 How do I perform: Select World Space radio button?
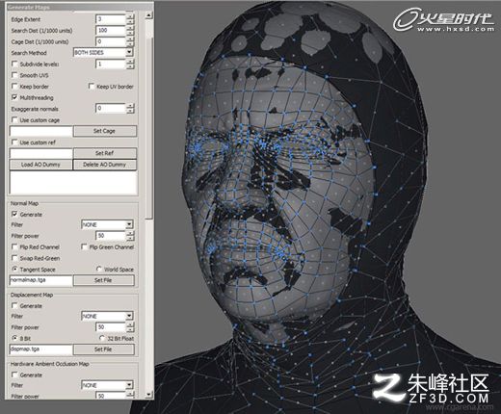[99, 269]
